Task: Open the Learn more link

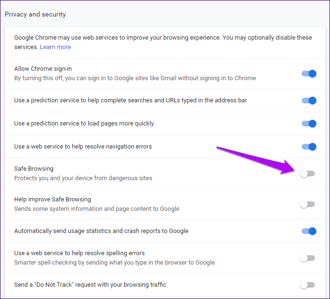Action: tap(55, 47)
